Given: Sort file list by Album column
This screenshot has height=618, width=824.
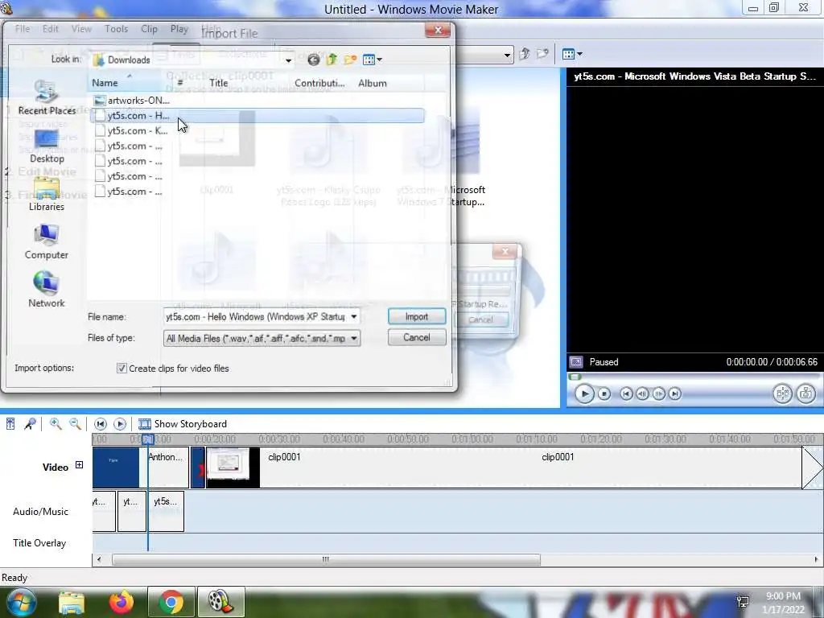Looking at the screenshot, I should tap(389, 83).
